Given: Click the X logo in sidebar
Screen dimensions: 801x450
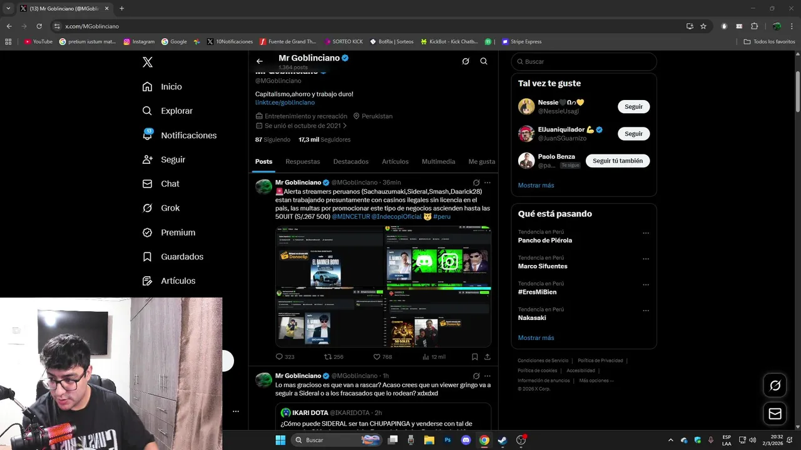Looking at the screenshot, I should coord(148,62).
